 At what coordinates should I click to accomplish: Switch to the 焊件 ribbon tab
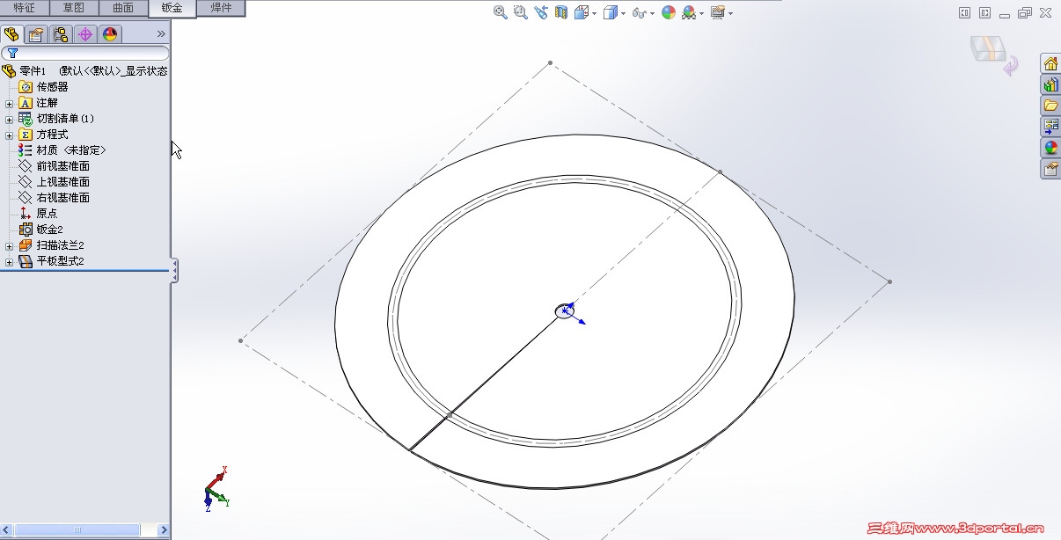click(x=221, y=7)
